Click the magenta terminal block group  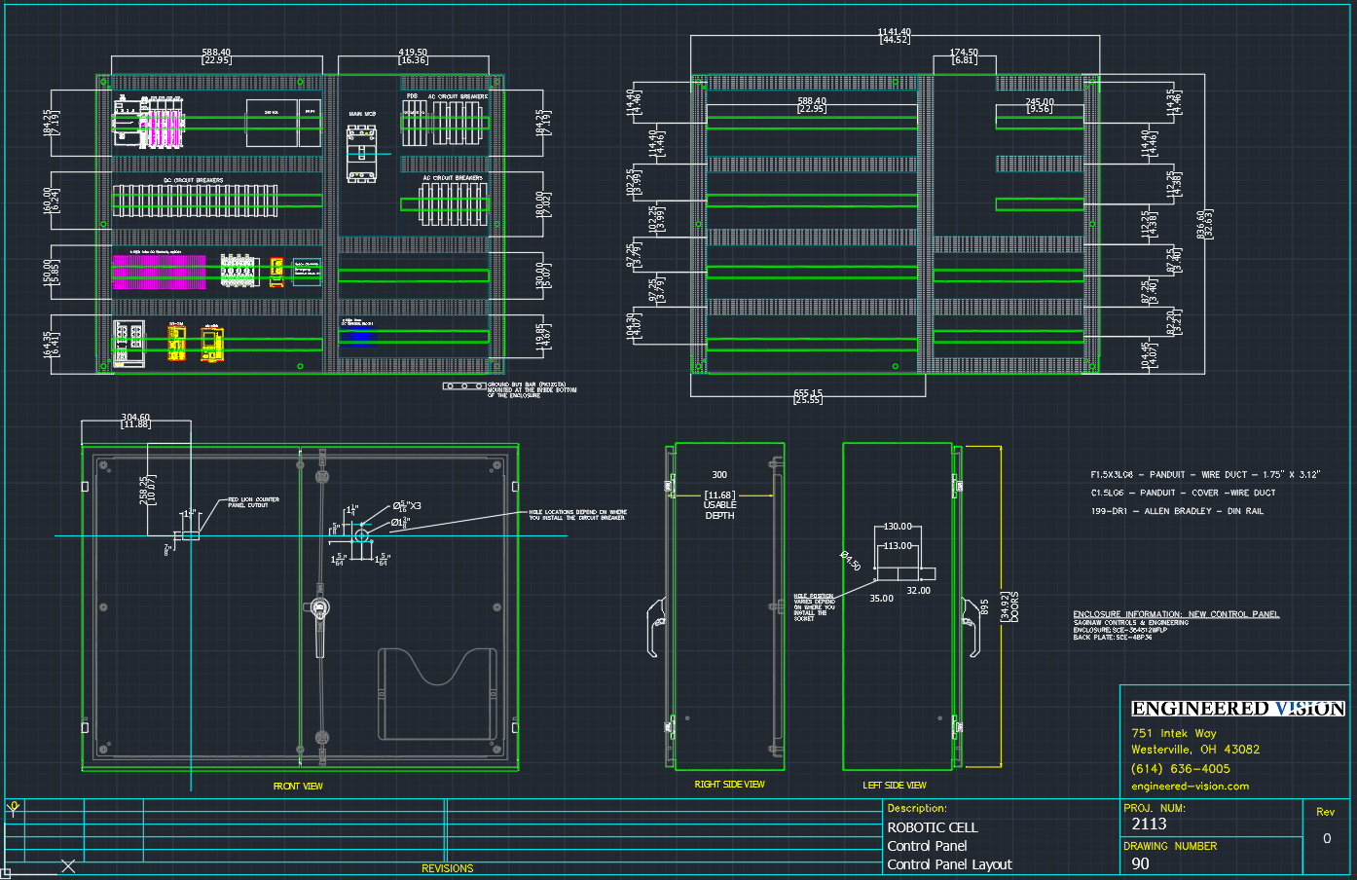point(159,272)
